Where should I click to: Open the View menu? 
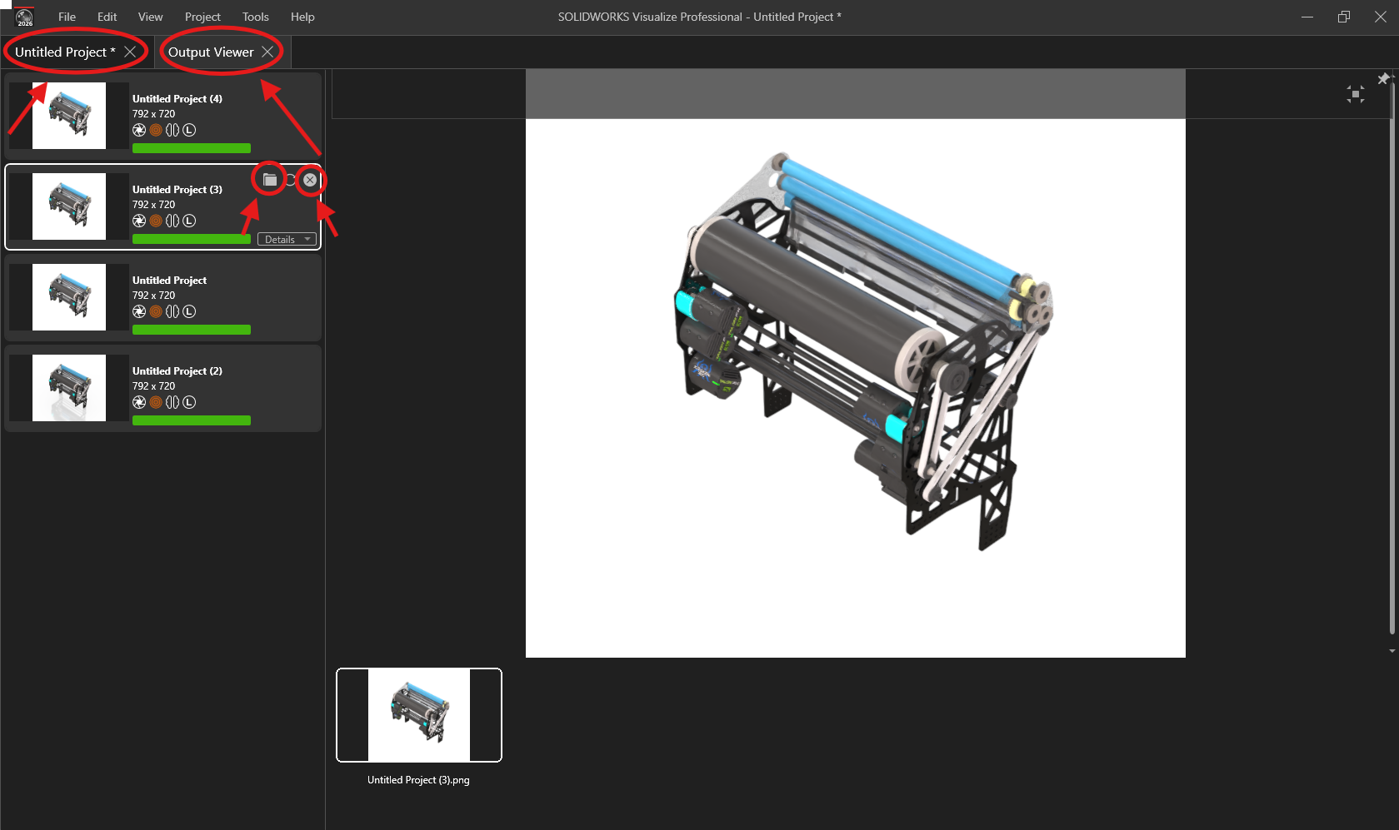click(x=150, y=17)
